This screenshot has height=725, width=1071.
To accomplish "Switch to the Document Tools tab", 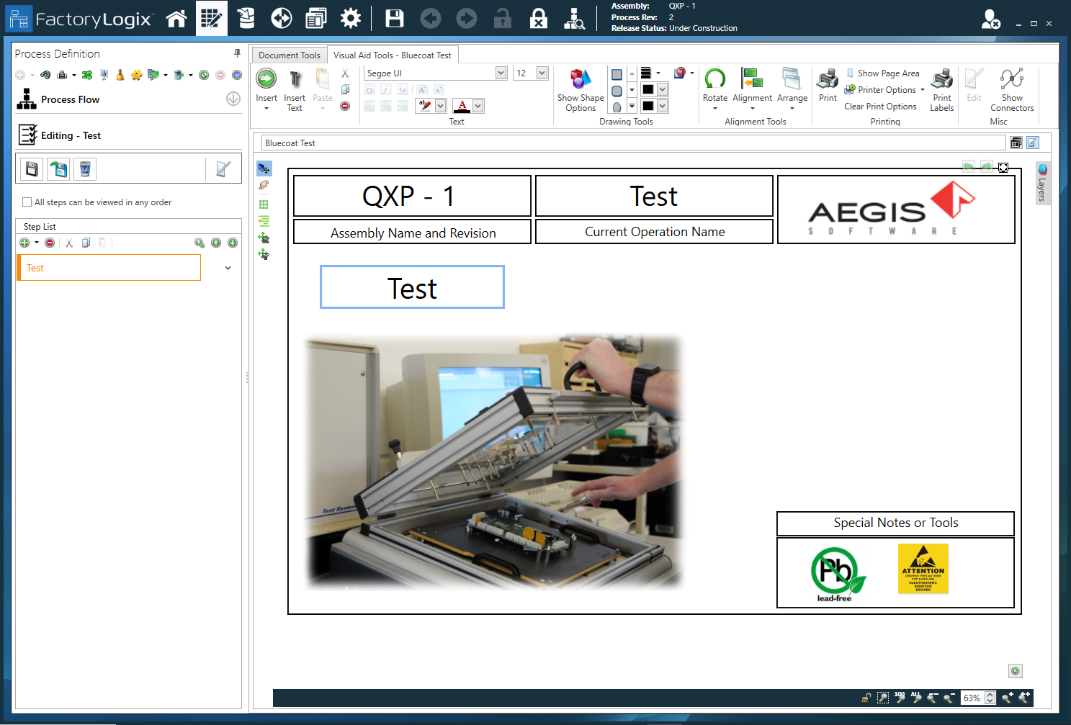I will (289, 55).
